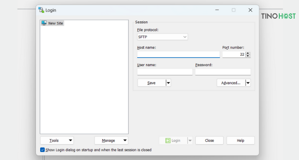
Task: Click the Save button
Action: coord(151,83)
